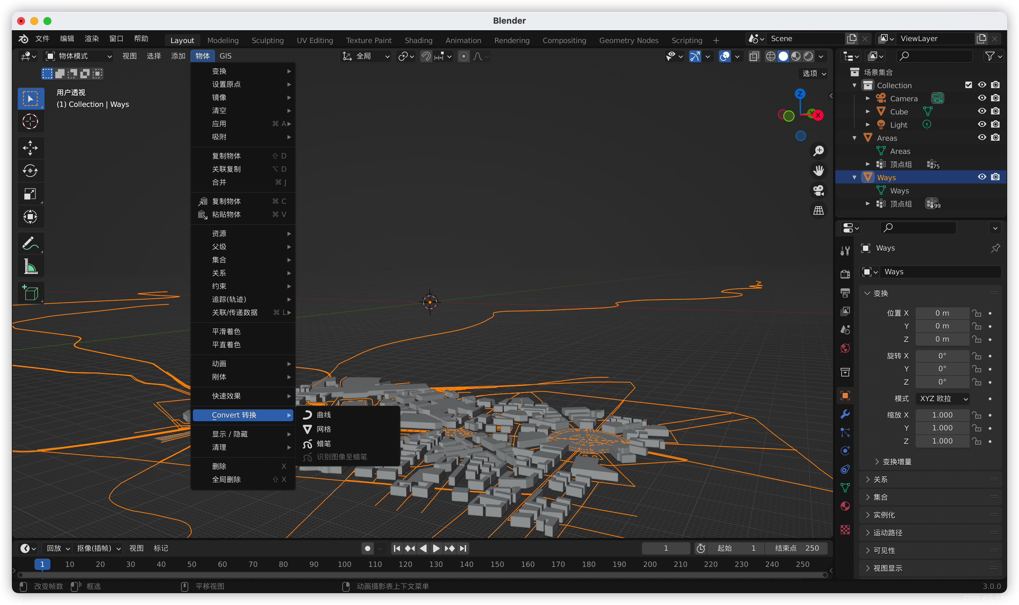Choose 网格 from the Convert submenu

point(324,429)
